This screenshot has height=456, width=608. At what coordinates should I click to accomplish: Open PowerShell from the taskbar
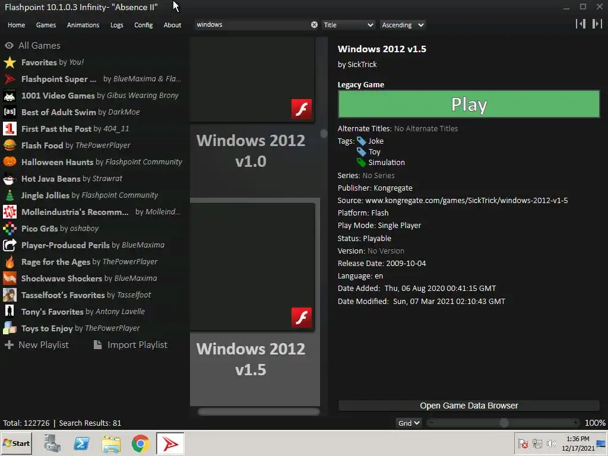click(x=81, y=444)
